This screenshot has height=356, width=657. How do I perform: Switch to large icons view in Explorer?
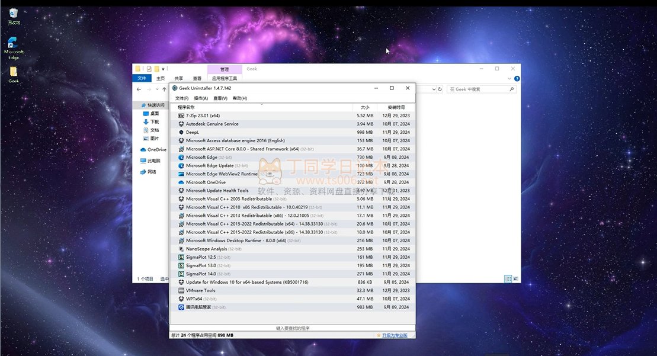point(516,279)
